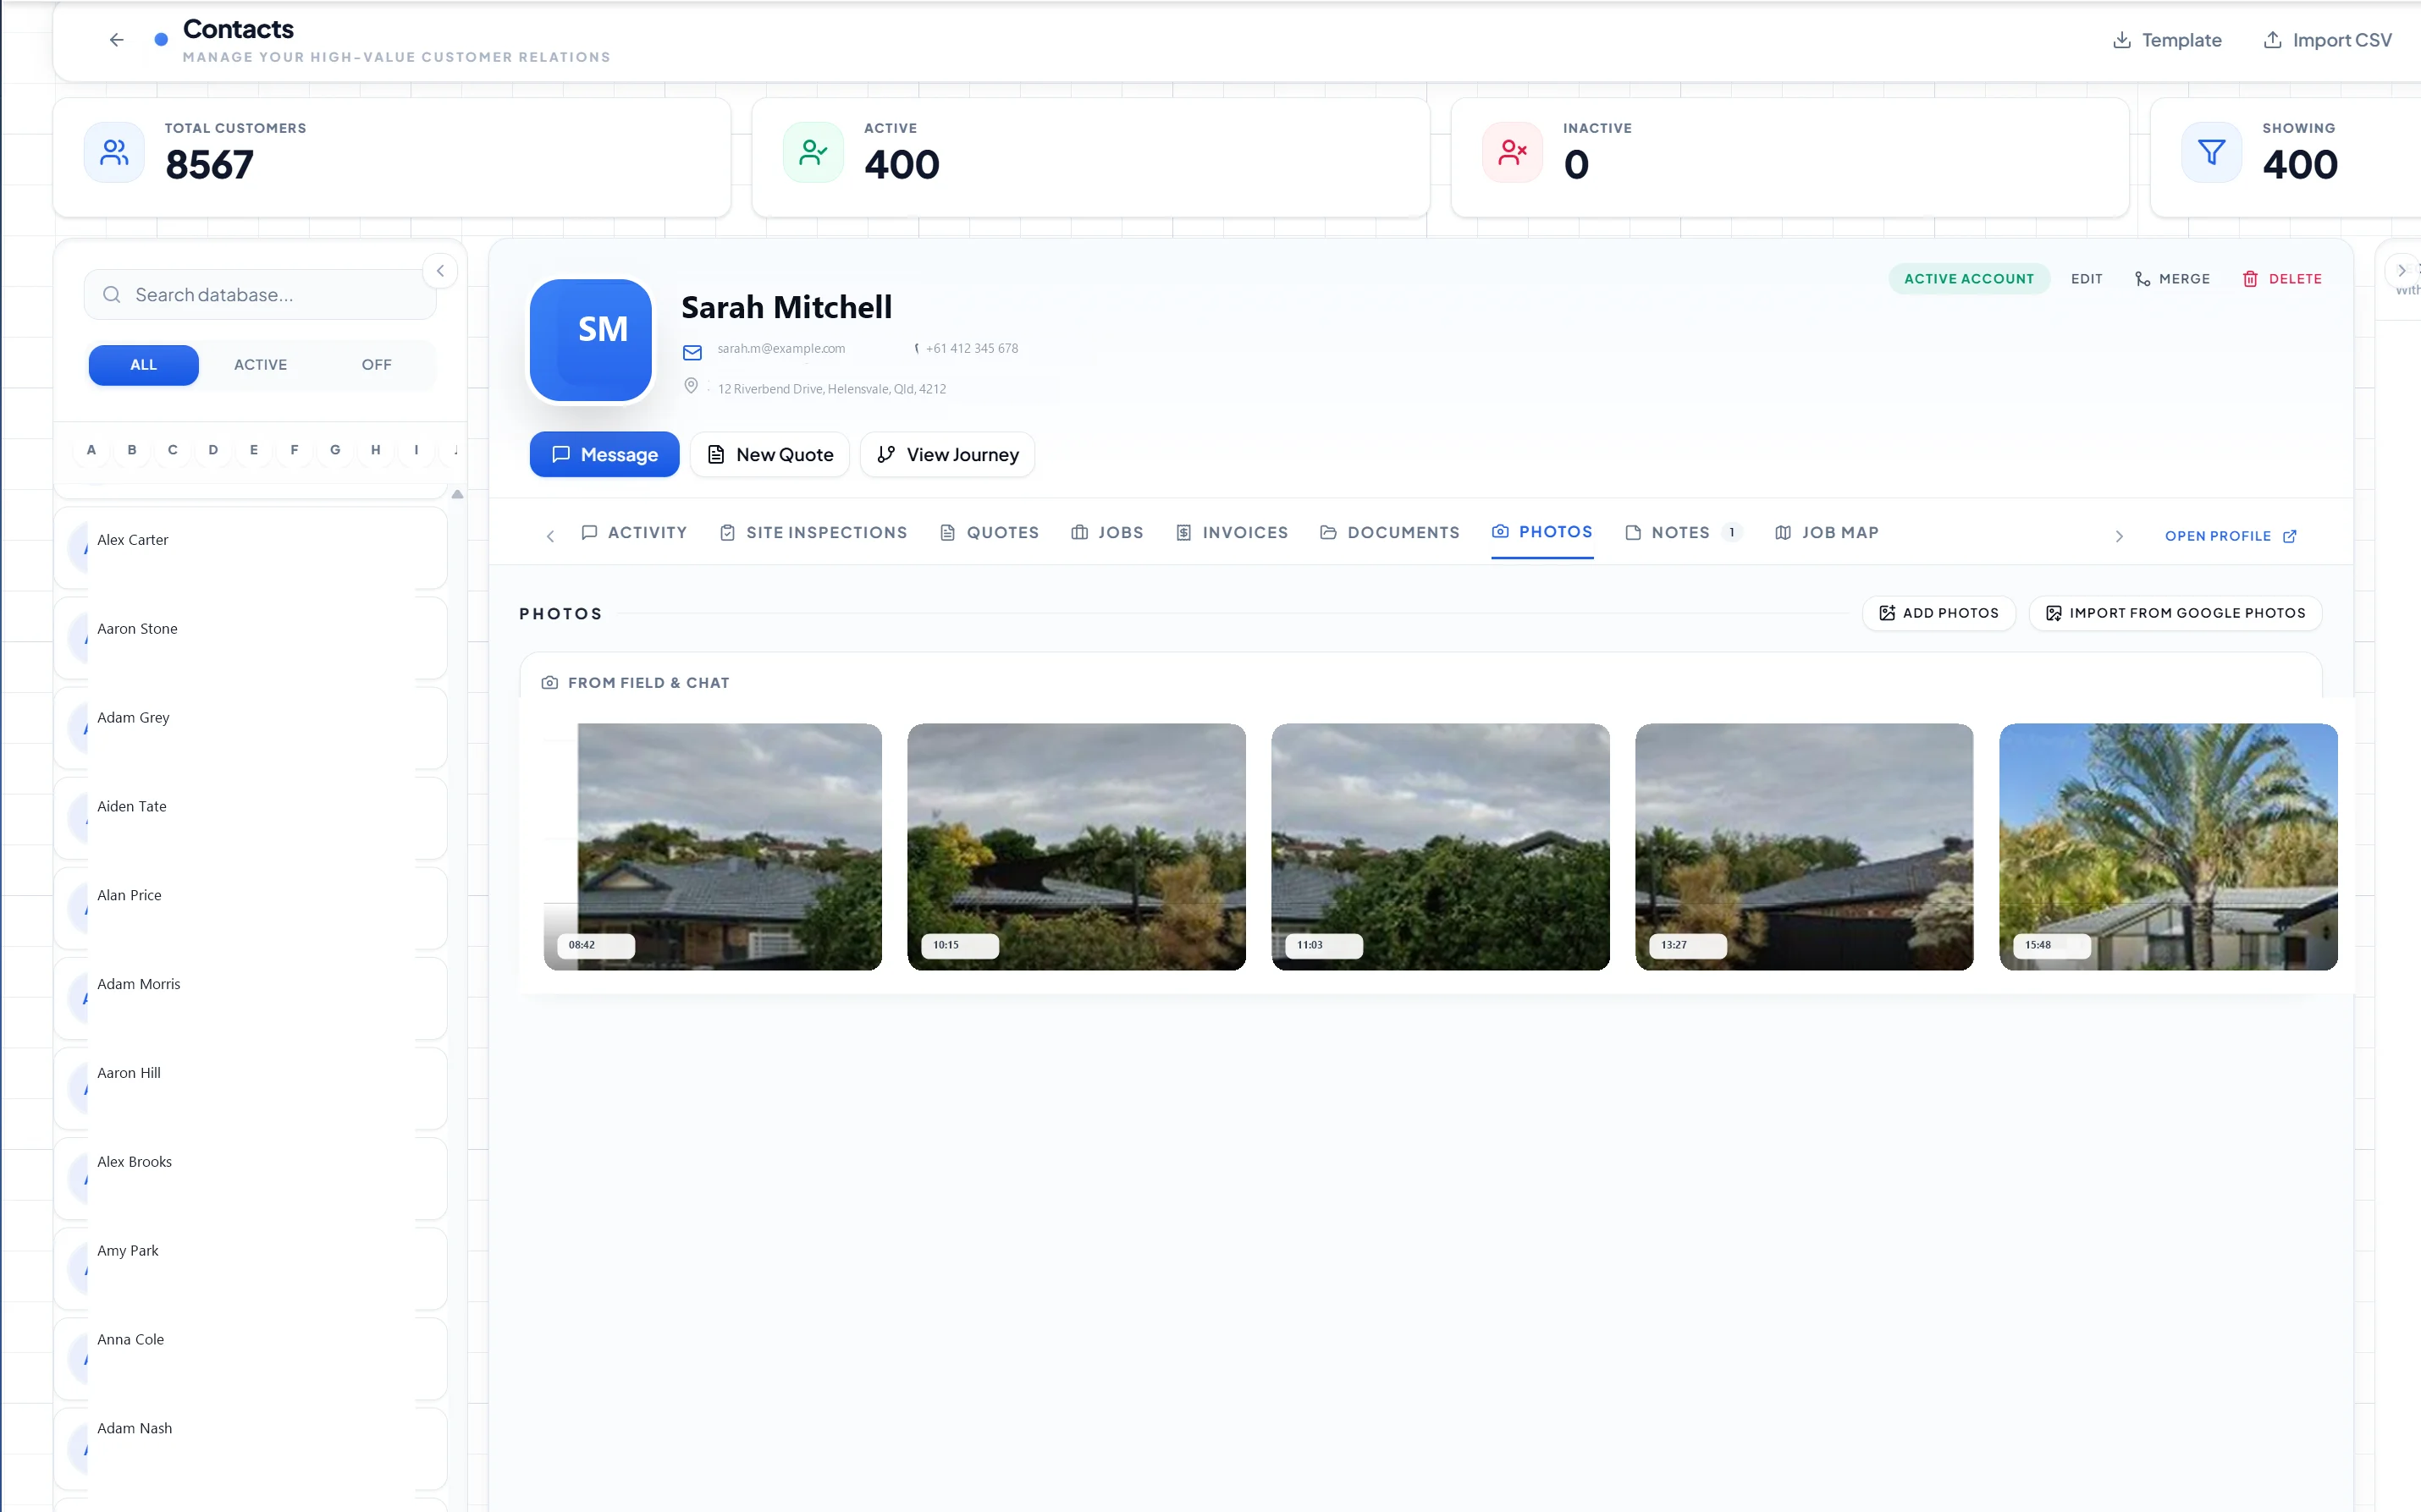This screenshot has width=2421, height=1512.
Task: Filter contacts by letter H
Action: coord(376,450)
